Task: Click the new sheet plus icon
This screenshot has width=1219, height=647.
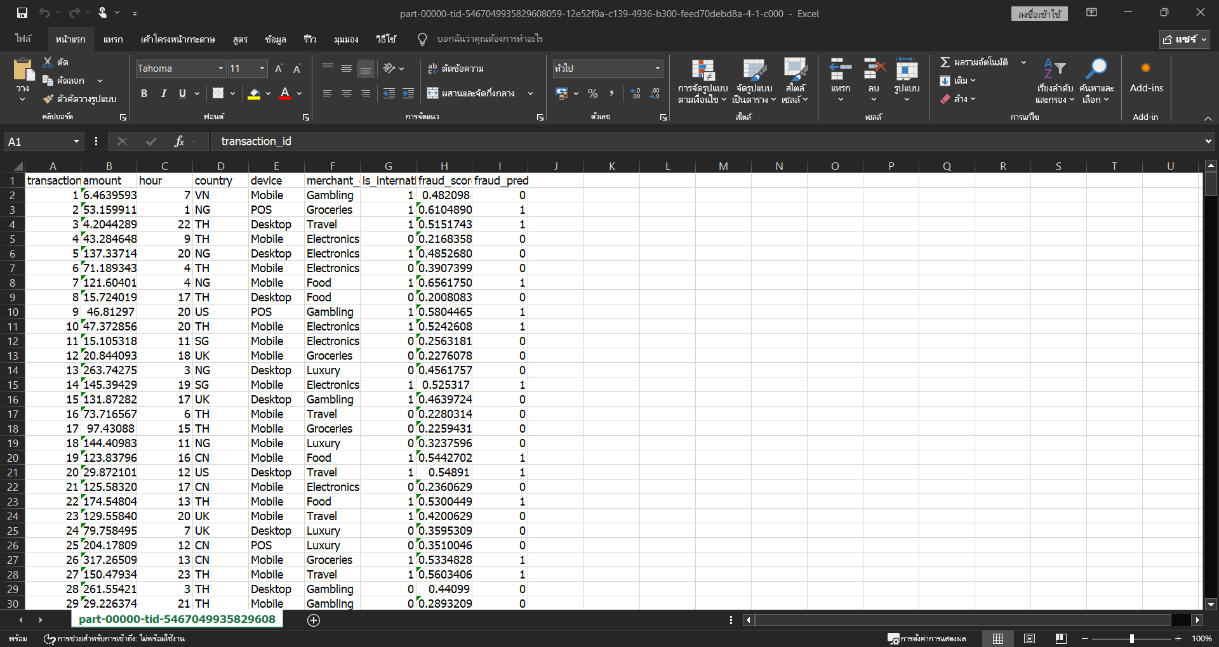Action: tap(314, 620)
